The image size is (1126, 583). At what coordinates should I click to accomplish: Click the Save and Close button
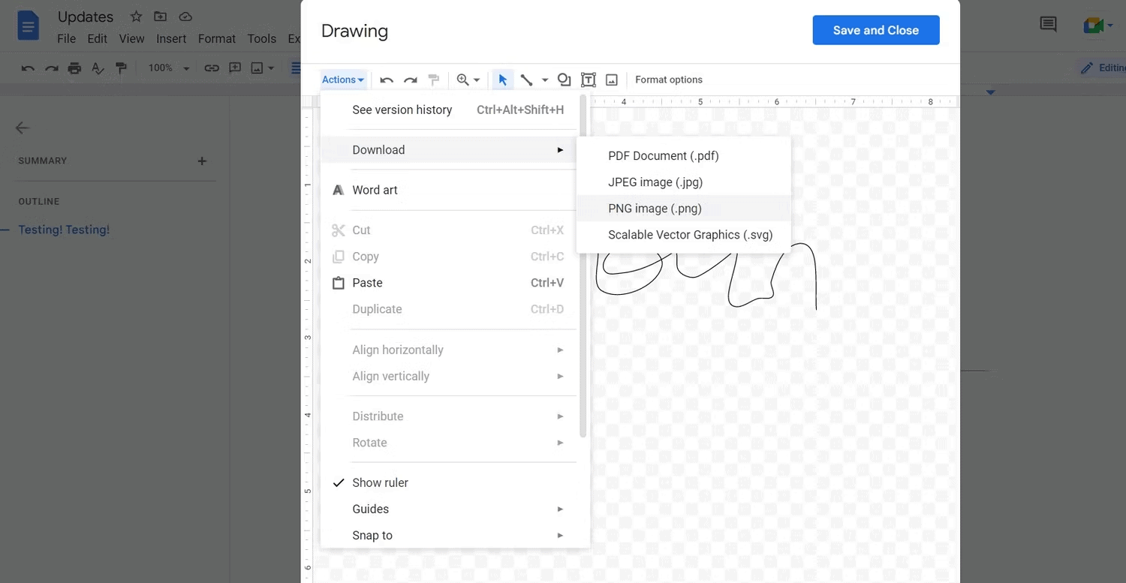click(875, 30)
